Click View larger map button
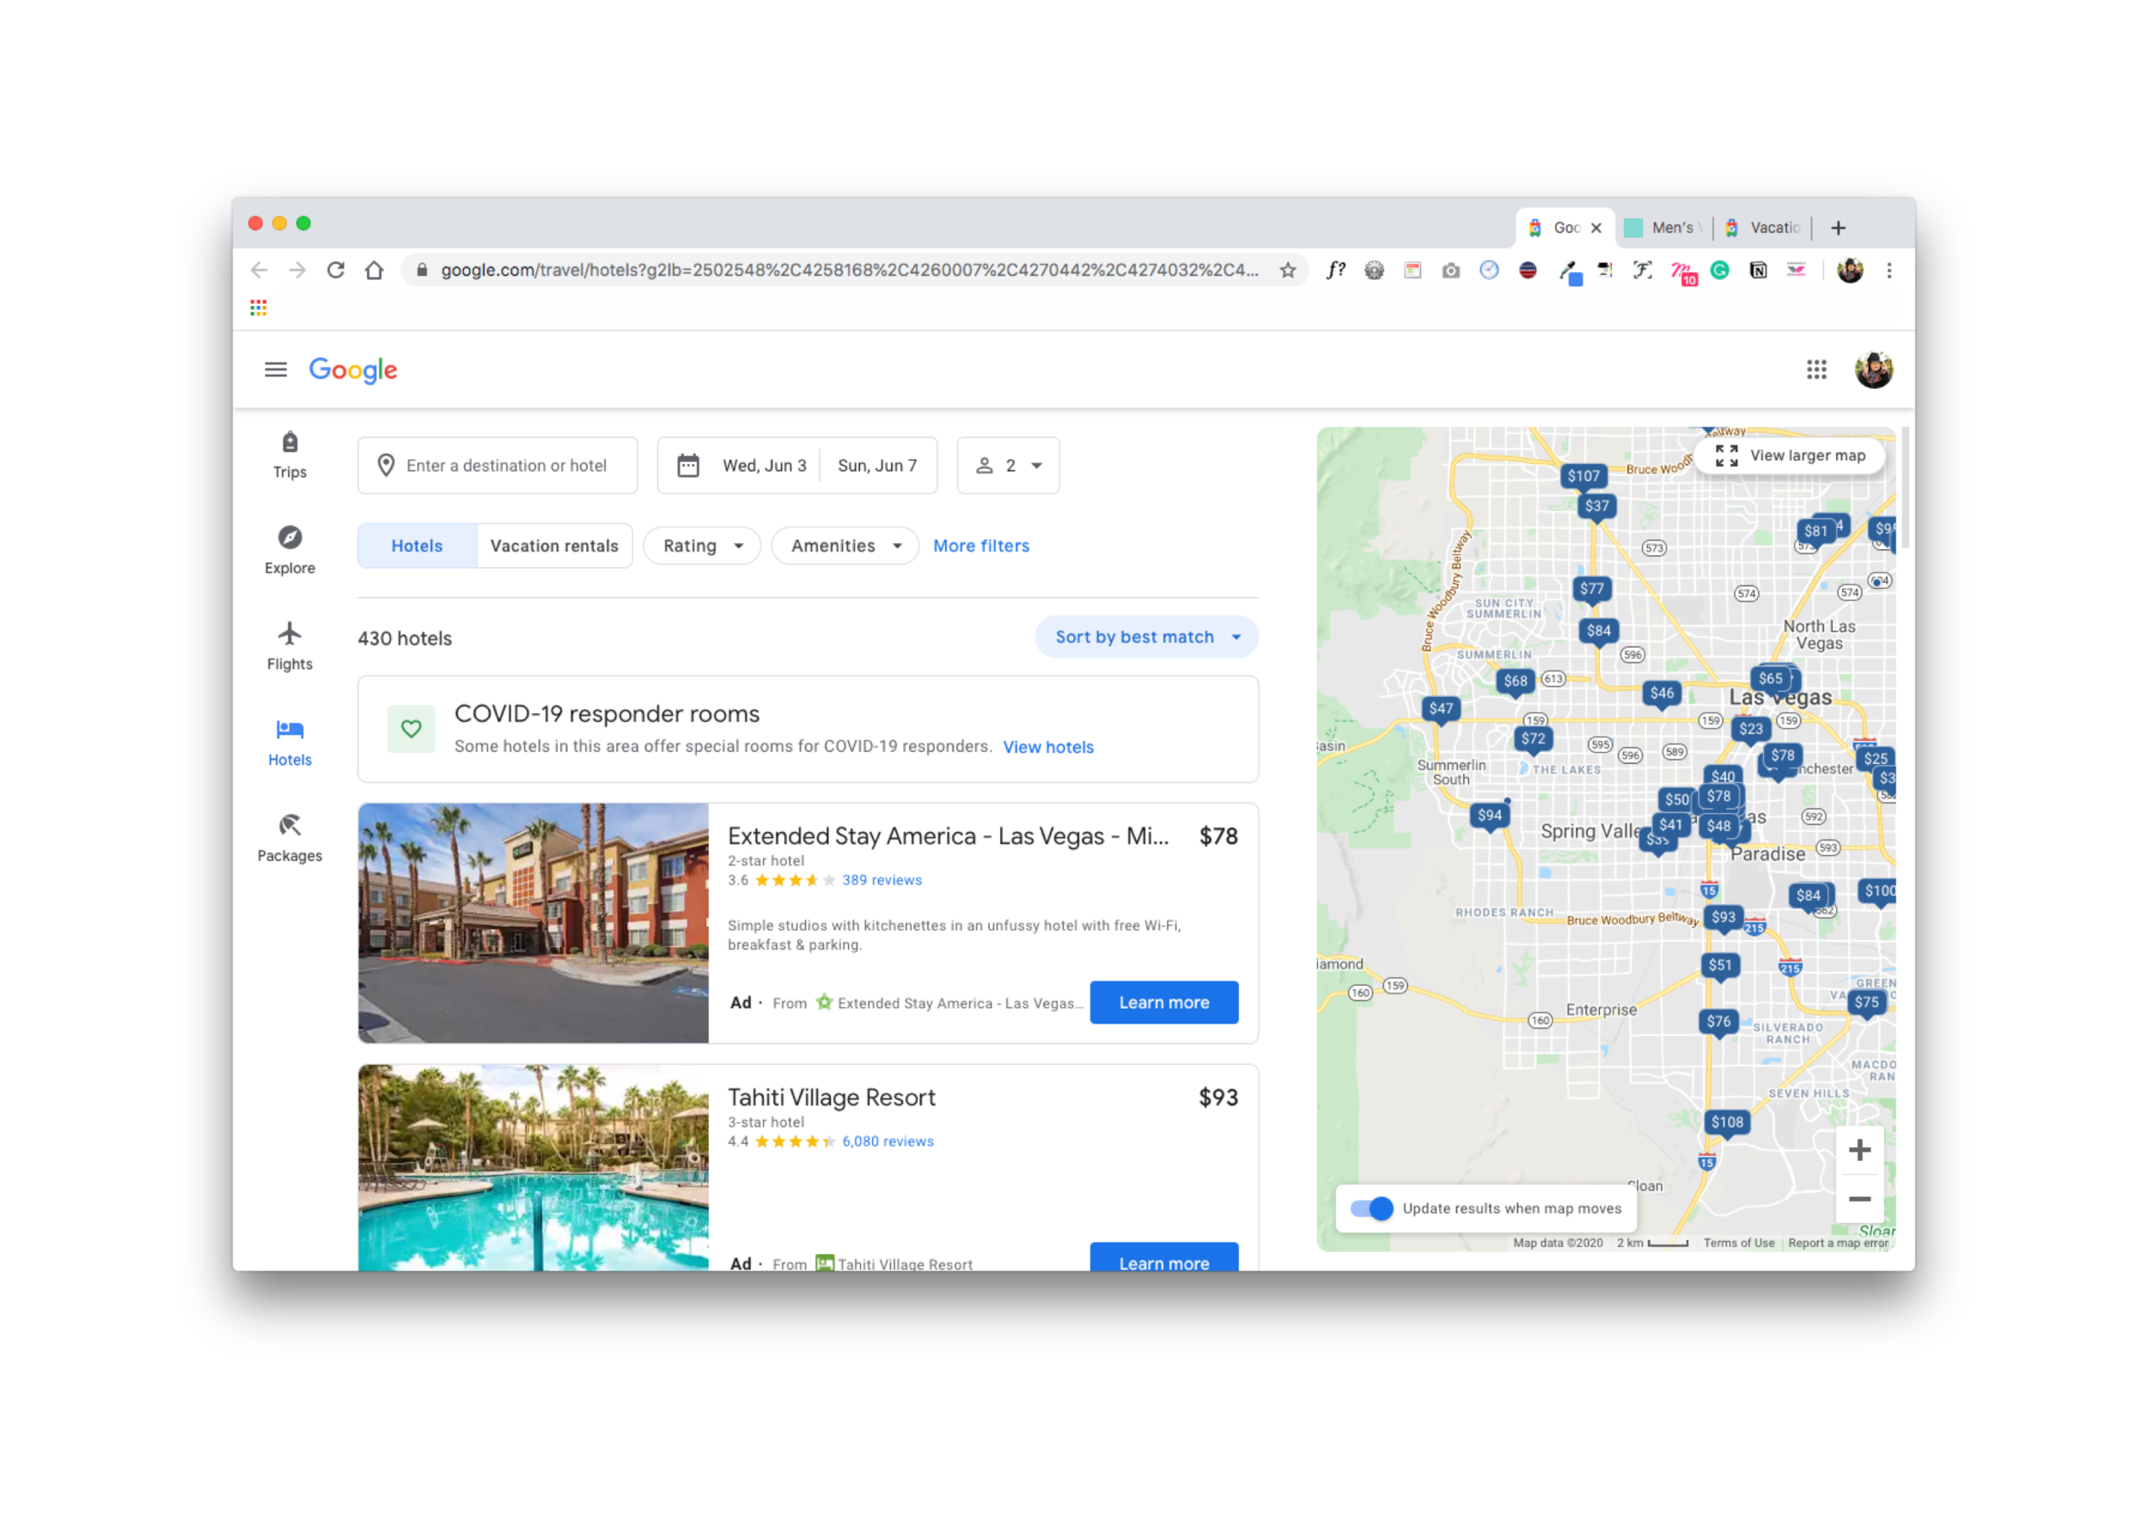Viewport: 2148px width, 1528px height. click(x=1789, y=455)
